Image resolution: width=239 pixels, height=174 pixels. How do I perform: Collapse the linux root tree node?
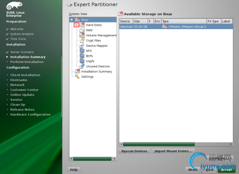(72, 20)
